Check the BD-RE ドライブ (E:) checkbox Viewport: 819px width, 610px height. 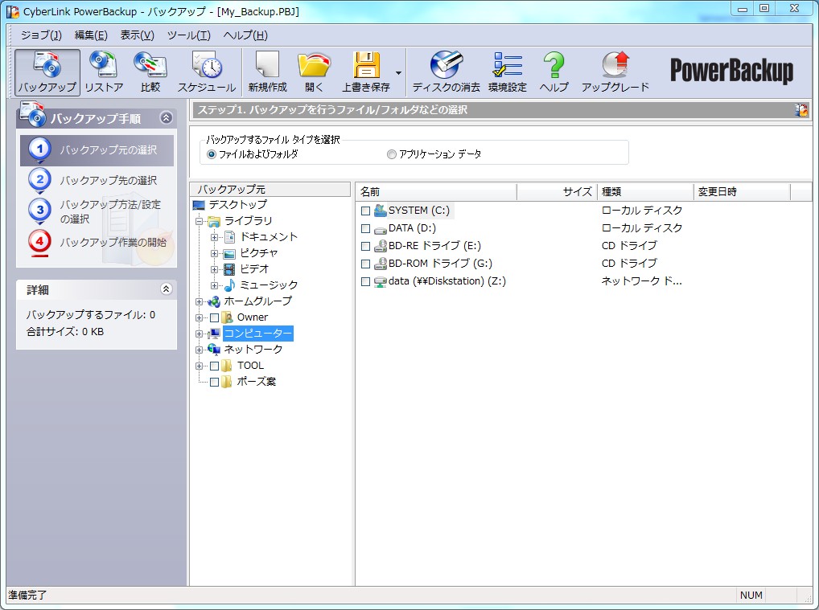(365, 246)
